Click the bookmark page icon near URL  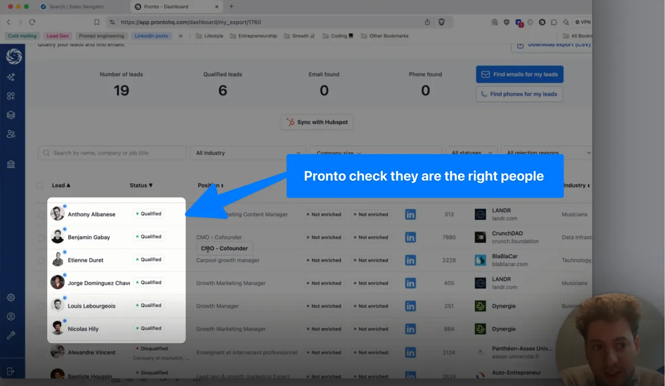coord(97,22)
